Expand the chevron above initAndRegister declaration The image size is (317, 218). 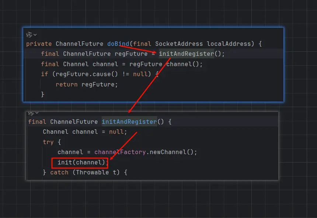tap(37, 113)
